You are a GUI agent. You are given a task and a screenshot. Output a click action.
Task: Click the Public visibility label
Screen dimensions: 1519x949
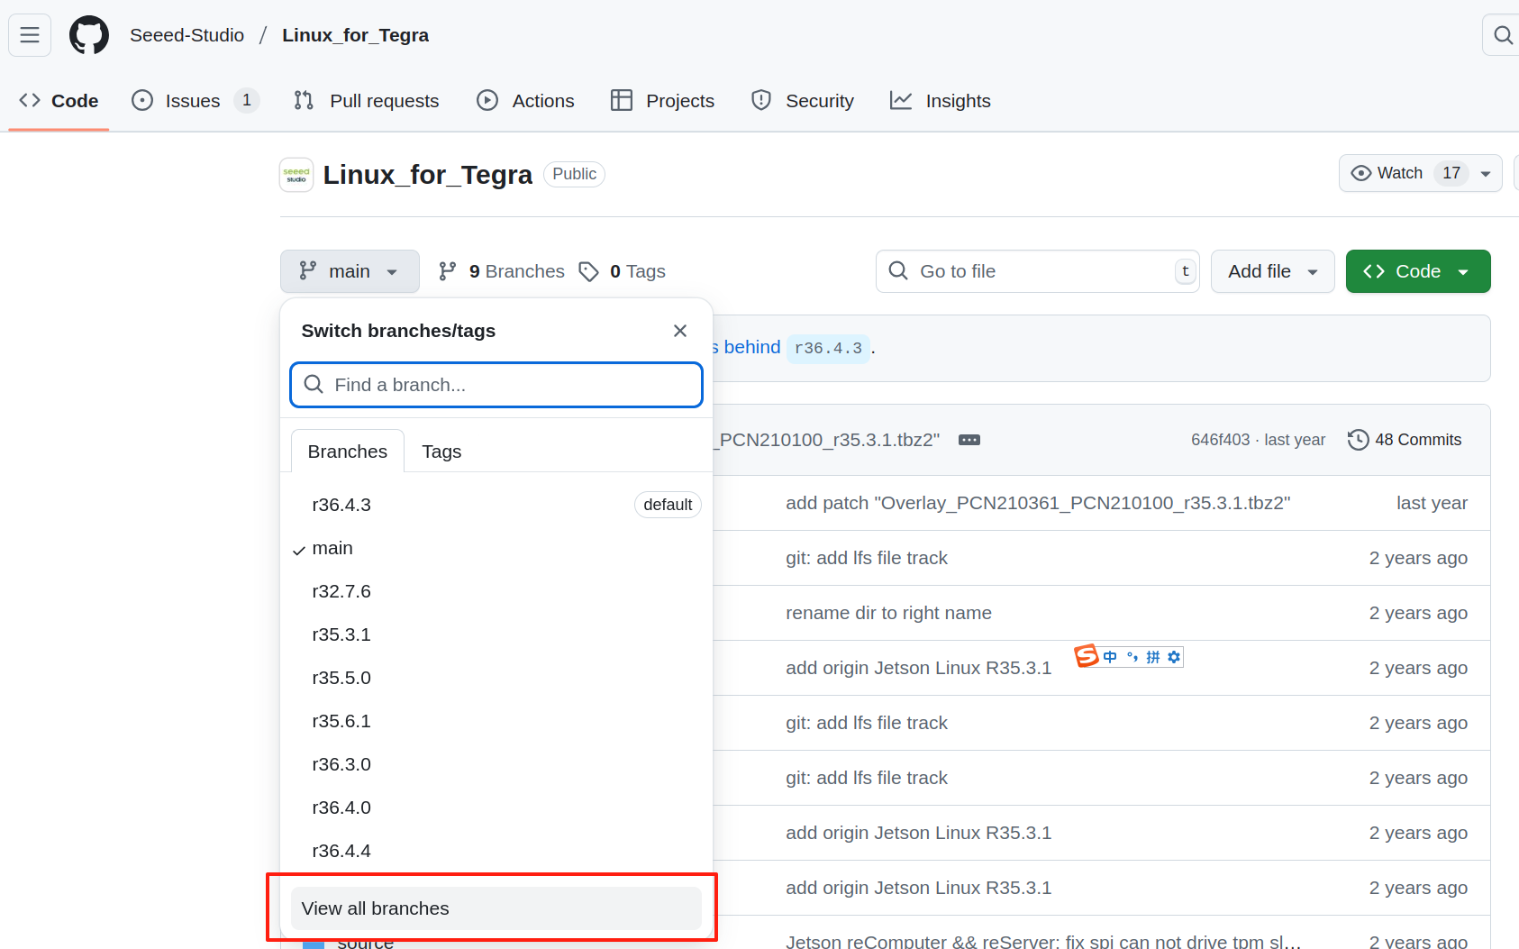574,174
